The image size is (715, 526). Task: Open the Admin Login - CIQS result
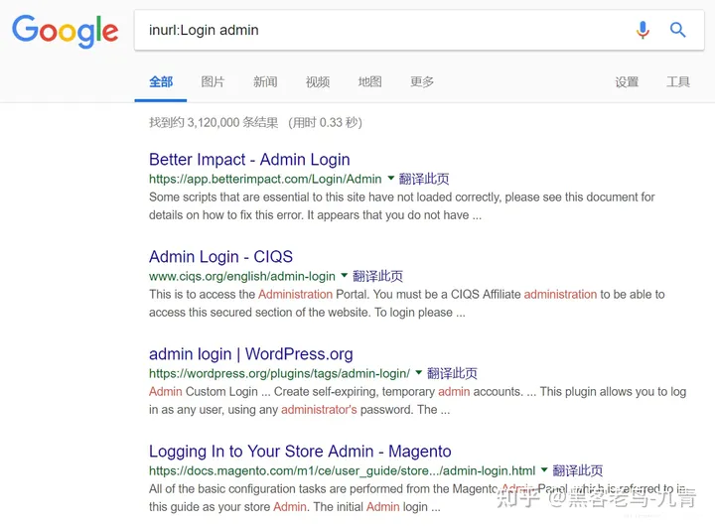(x=220, y=257)
